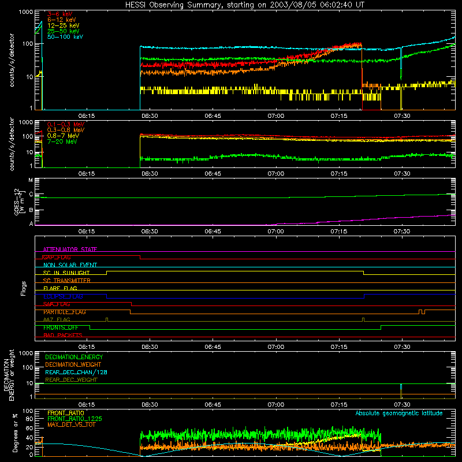Click the counts/s/detector label of the keV panel
The height and width of the screenshot is (462, 462).
coord(12,60)
